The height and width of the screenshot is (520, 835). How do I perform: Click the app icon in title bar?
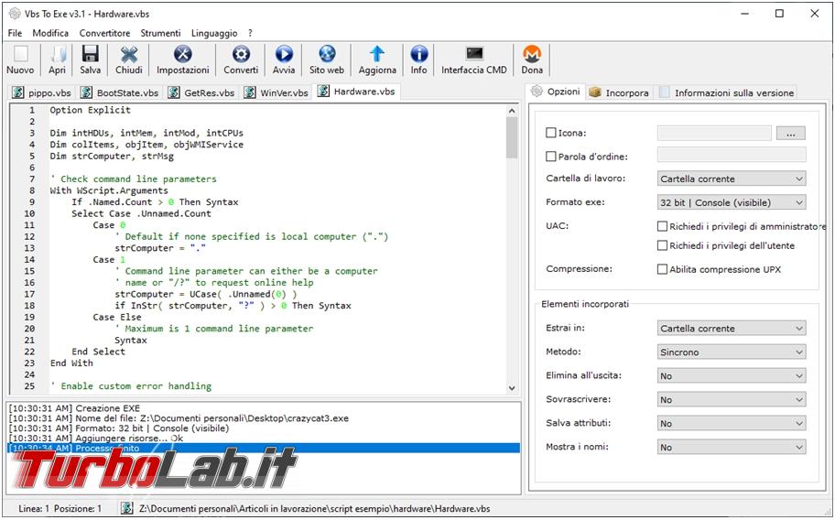tap(15, 14)
